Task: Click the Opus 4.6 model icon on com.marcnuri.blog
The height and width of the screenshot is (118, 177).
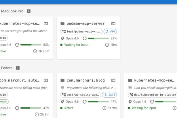Action: [62, 102]
